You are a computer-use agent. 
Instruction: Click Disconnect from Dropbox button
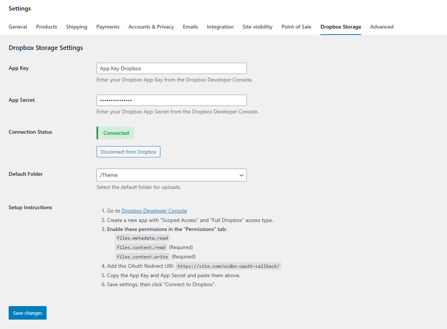click(128, 152)
